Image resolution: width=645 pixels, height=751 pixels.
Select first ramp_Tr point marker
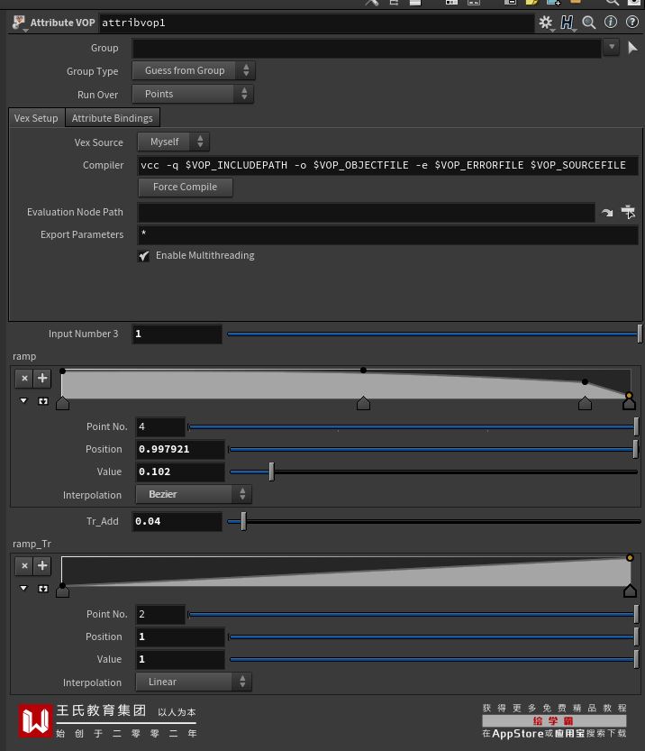tap(63, 591)
